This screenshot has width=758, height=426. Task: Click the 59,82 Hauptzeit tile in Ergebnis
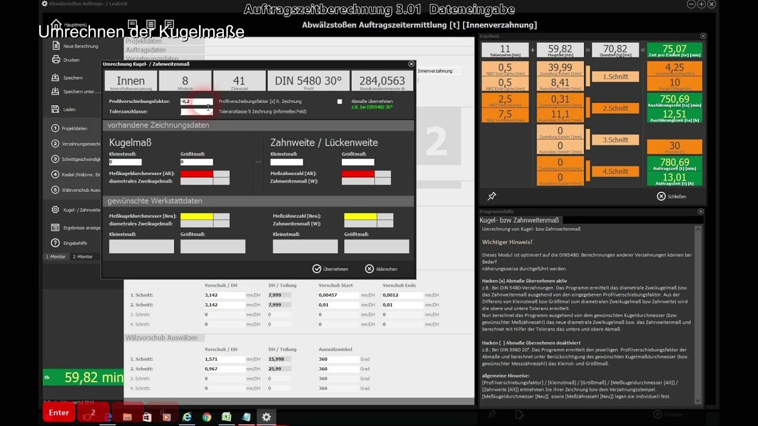(560, 50)
